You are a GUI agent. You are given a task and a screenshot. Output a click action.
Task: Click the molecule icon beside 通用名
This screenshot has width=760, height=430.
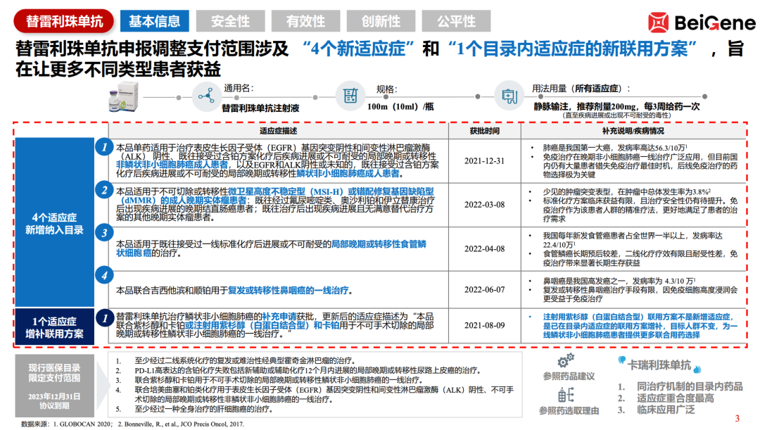[206, 96]
